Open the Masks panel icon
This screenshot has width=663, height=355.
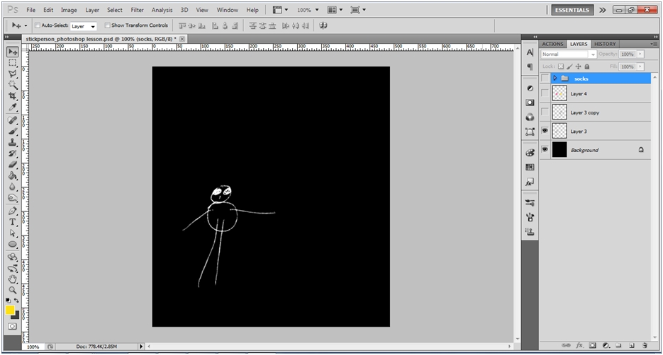(x=530, y=103)
